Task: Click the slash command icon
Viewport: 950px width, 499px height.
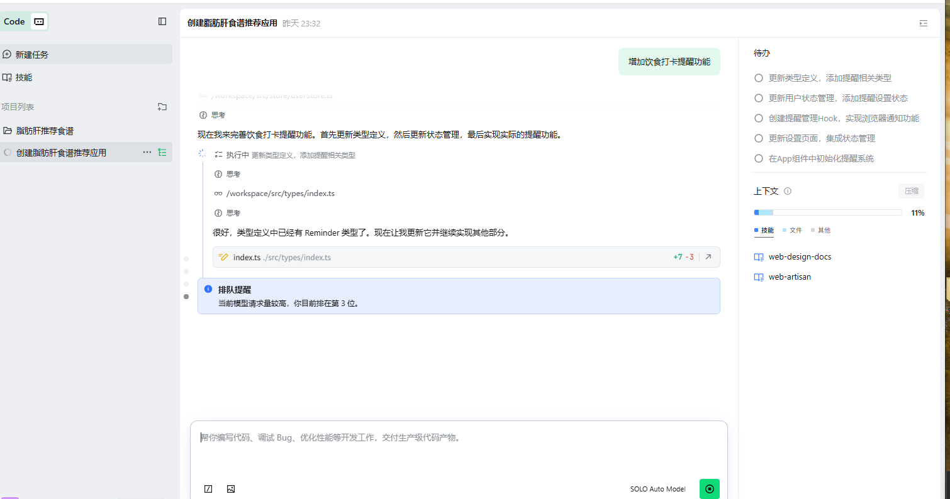Action: (x=208, y=489)
